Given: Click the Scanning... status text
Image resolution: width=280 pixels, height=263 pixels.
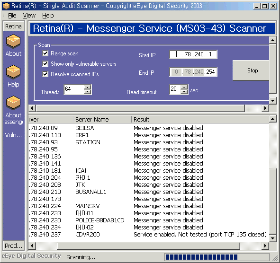Looking at the screenshot, I should click(x=81, y=257).
